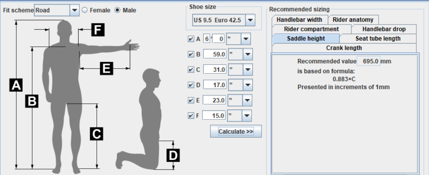The width and height of the screenshot is (429, 175).
Task: Click the C inseam label on diagram
Action: coord(96,134)
